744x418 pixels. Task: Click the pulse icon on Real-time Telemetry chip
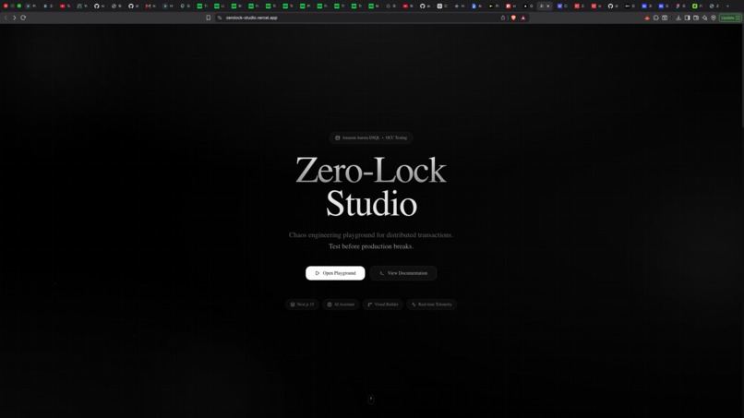pos(414,305)
